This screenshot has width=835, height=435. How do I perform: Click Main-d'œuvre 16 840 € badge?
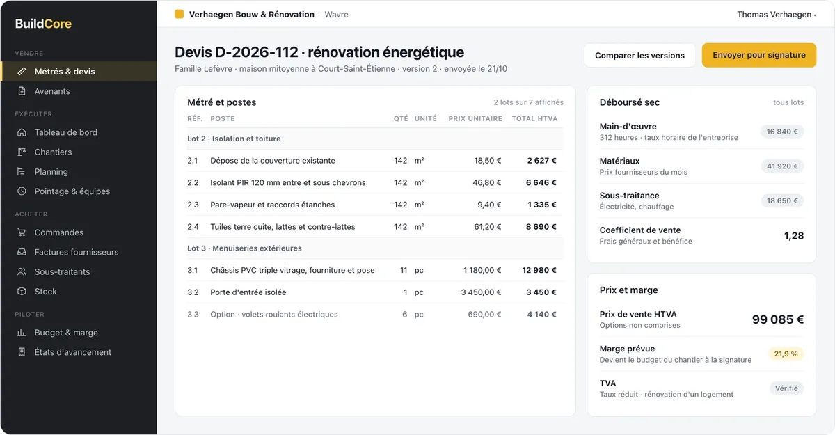[x=782, y=132]
